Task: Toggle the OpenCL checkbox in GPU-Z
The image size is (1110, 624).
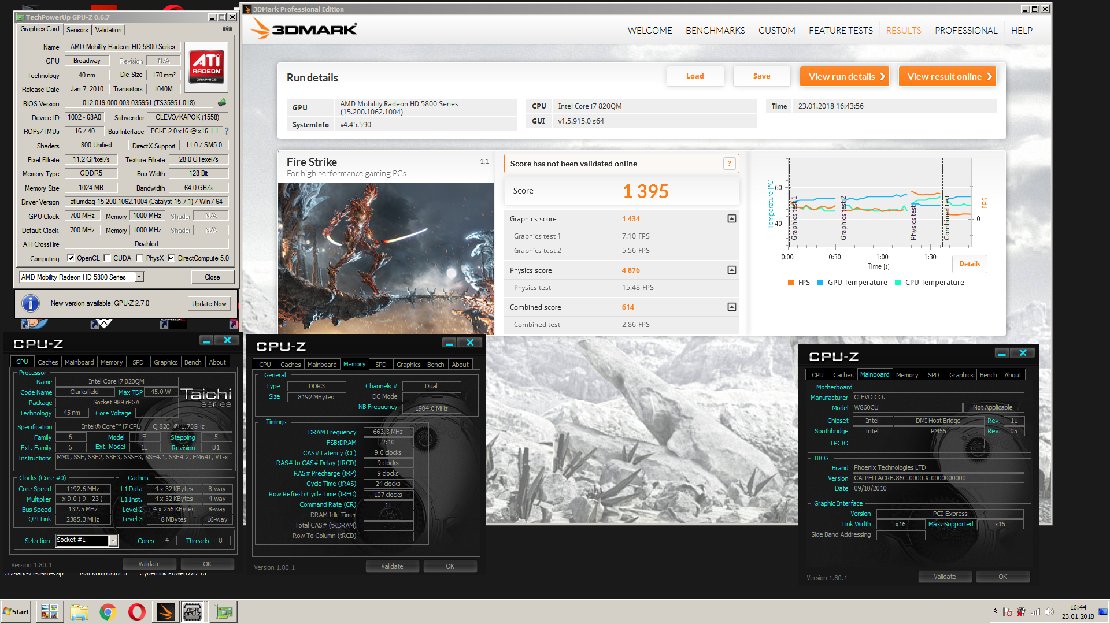Action: [x=71, y=258]
